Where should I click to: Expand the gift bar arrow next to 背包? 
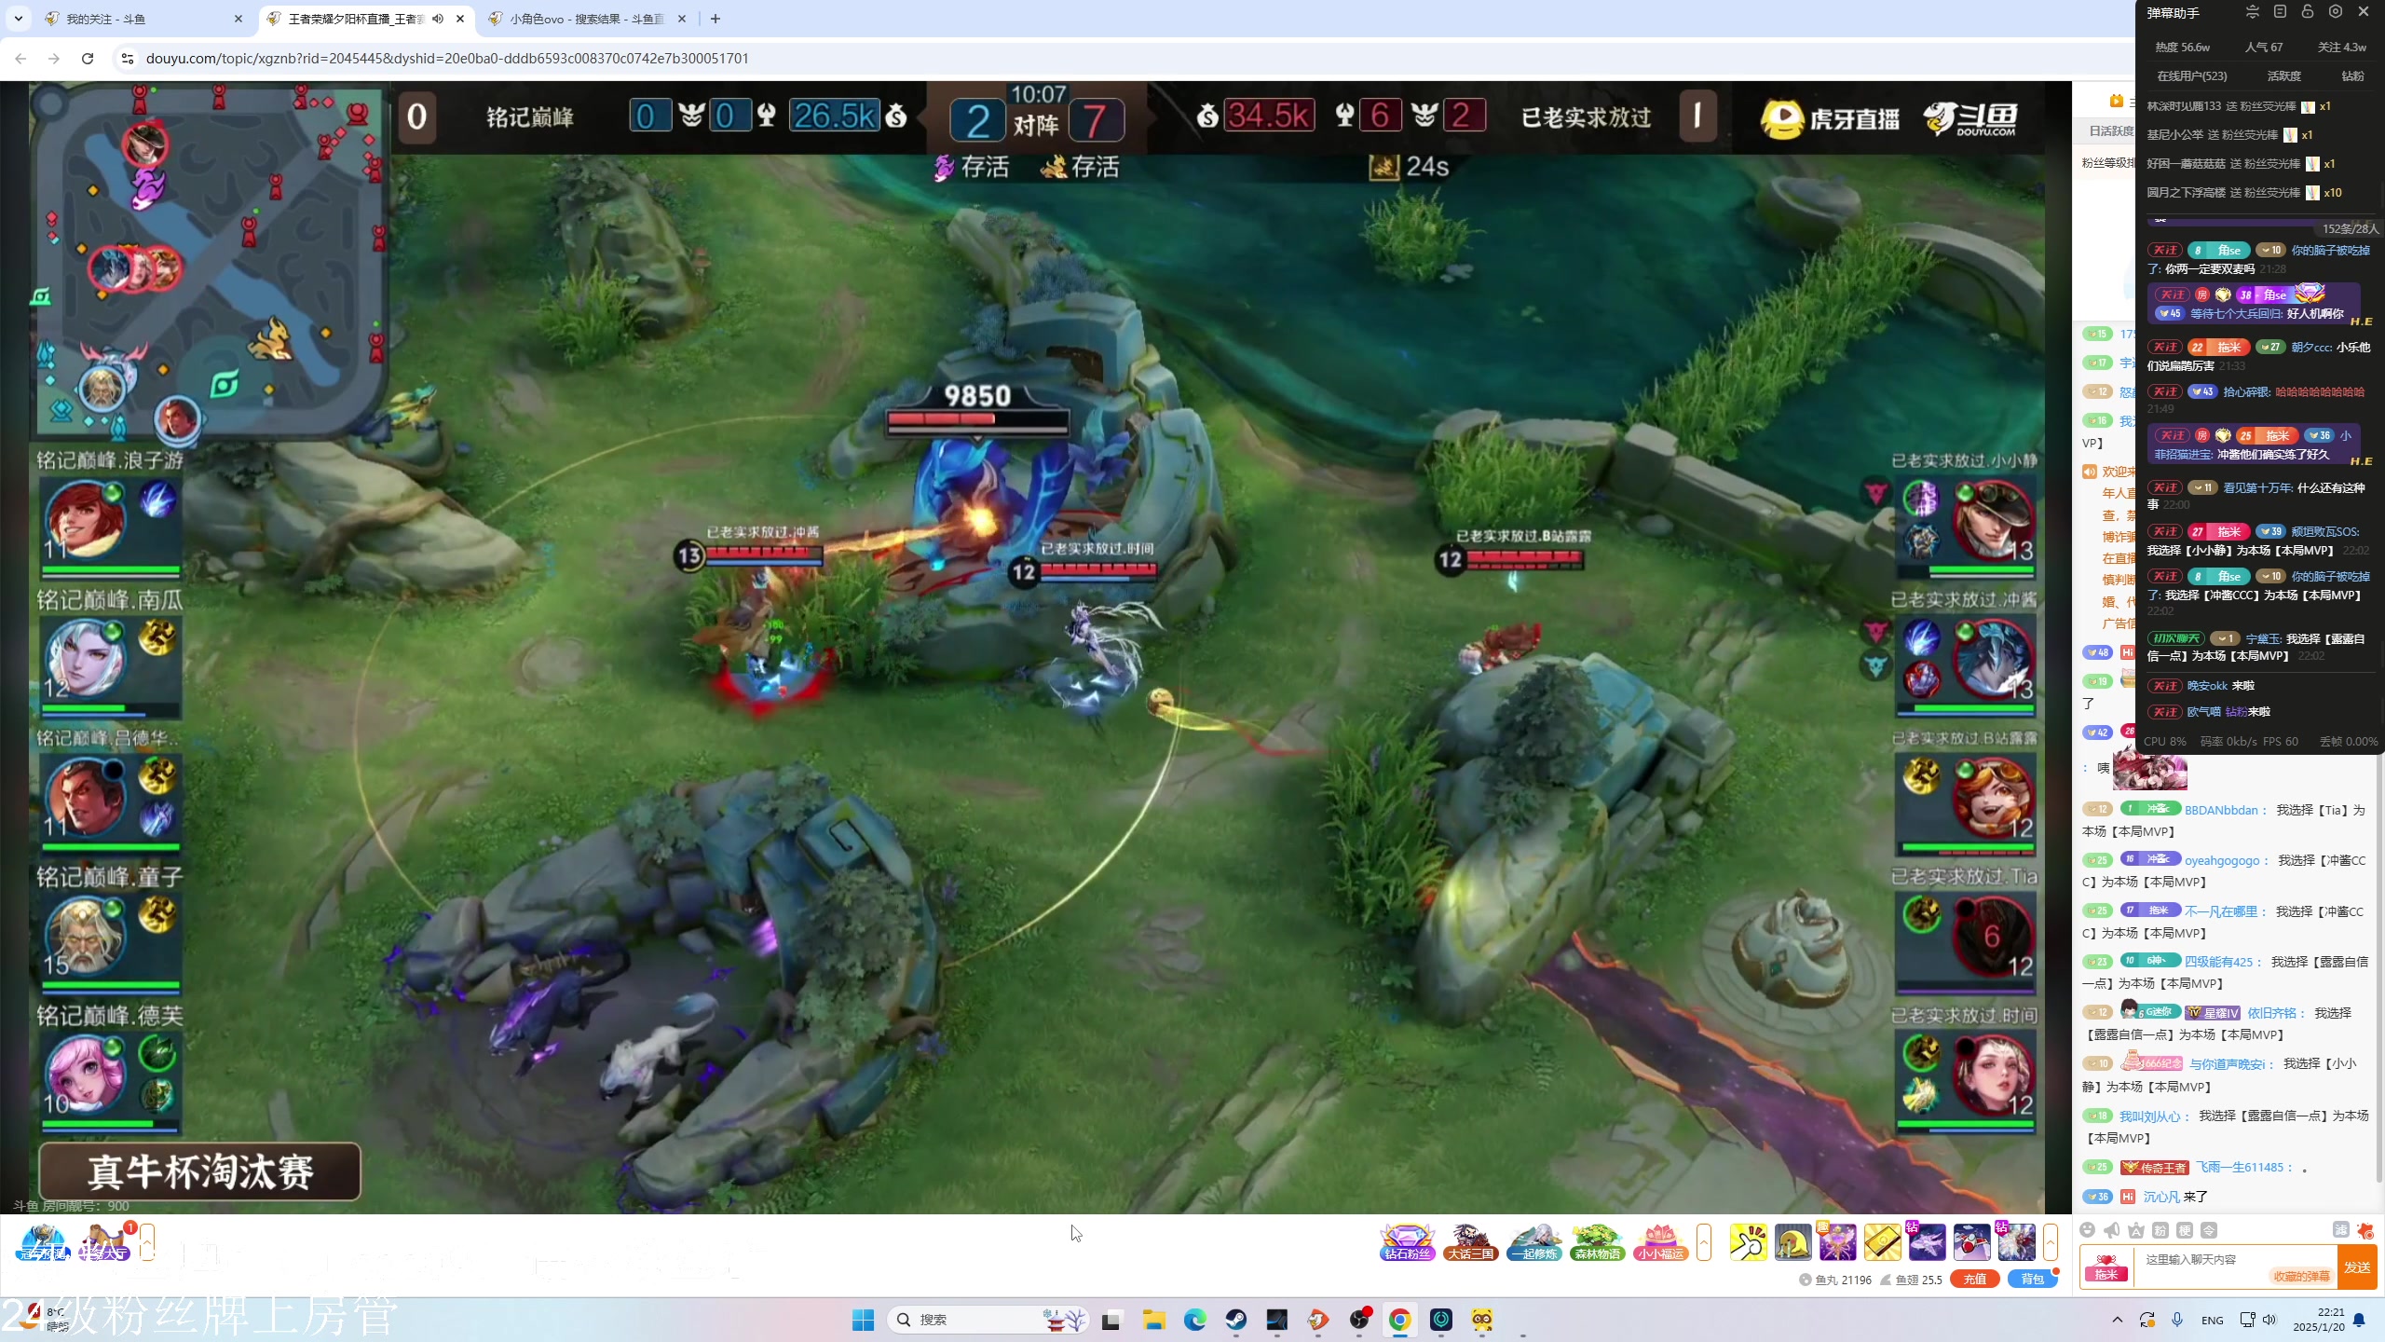pyautogui.click(x=2050, y=1242)
